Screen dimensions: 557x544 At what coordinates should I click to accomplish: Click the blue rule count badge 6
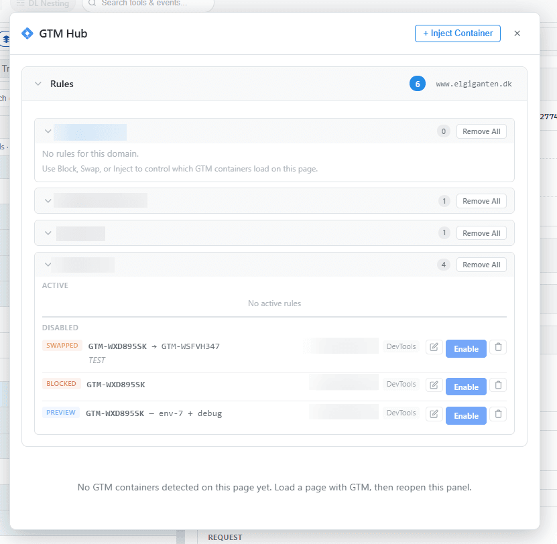[418, 84]
